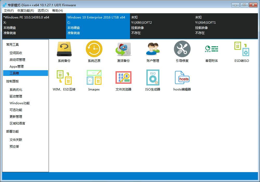The width and height of the screenshot is (260, 182).
Task: Launch the Imagex tool
Action: pos(94,80)
